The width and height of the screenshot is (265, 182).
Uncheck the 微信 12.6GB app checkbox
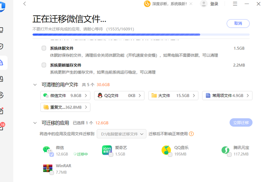(52, 154)
